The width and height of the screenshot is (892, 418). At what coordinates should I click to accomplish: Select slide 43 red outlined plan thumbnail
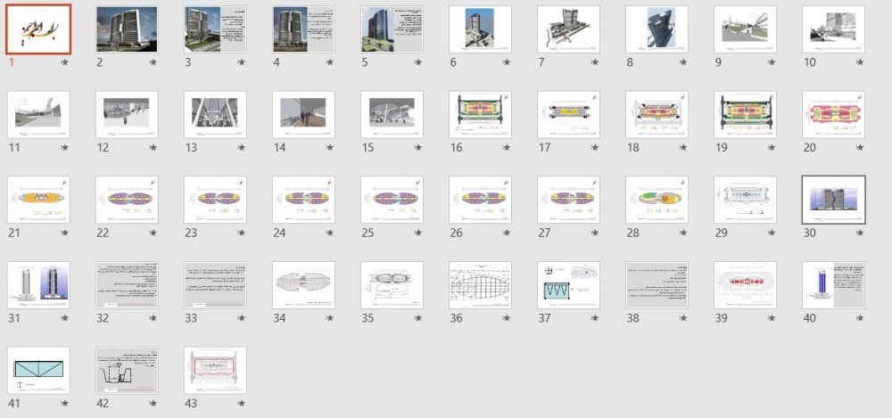click(215, 370)
